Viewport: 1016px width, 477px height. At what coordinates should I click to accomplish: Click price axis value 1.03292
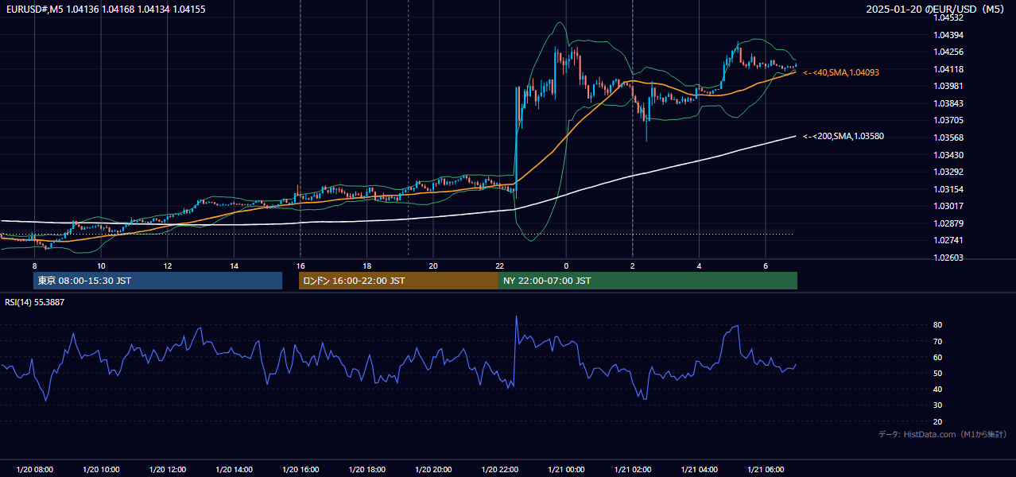(949, 172)
